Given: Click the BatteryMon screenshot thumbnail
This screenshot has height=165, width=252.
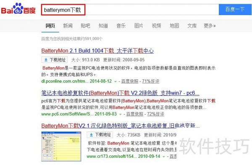Looking at the screenshot, I should point(61,147).
